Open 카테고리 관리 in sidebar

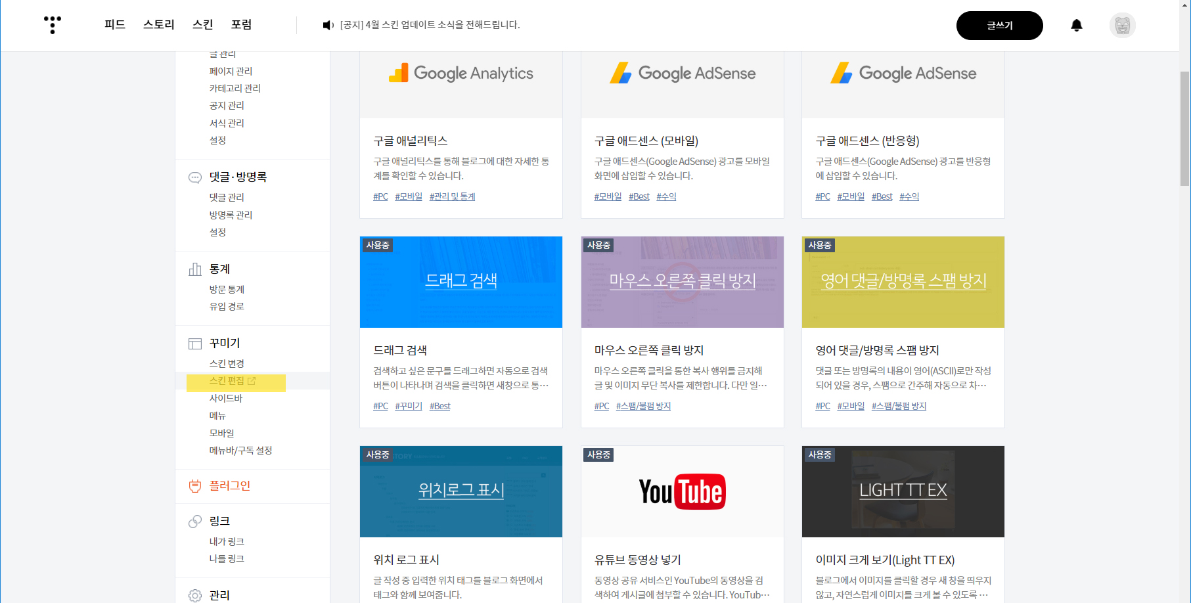(x=235, y=88)
